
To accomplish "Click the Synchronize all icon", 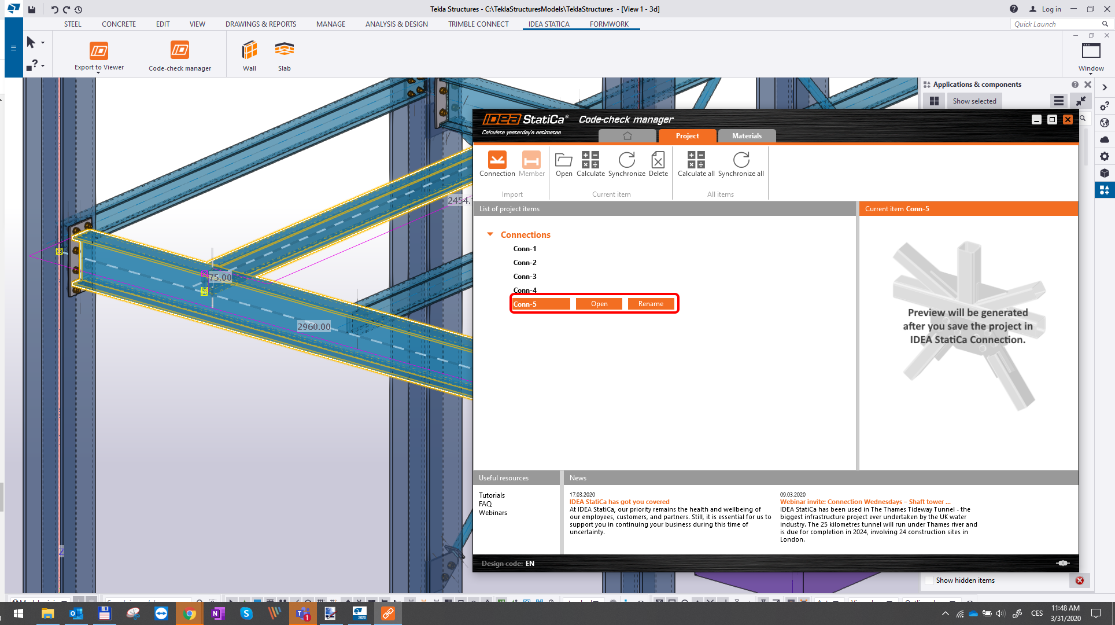I will click(x=741, y=160).
